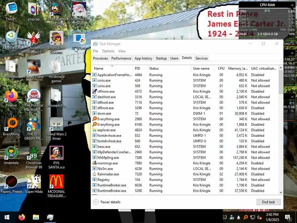The height and width of the screenshot is (223, 297).
Task: Sort by the Memory column header
Action: click(238, 69)
